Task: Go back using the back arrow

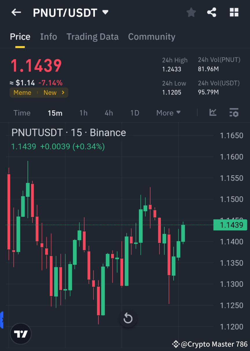Action: point(16,12)
